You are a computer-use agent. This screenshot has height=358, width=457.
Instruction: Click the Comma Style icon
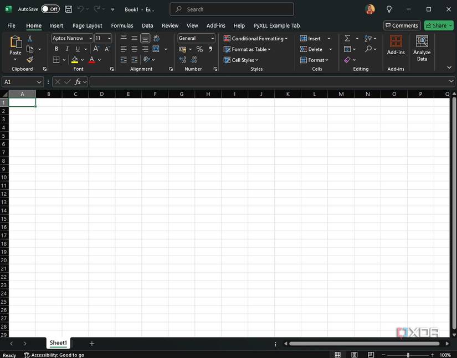click(x=209, y=49)
